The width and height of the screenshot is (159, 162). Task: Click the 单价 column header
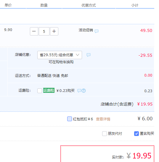pos(8,5)
